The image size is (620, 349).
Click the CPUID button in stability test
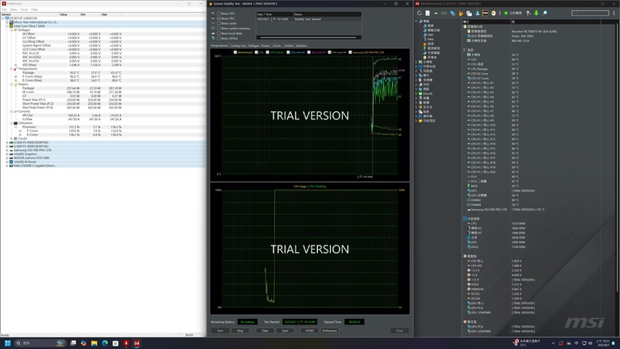tap(310, 331)
